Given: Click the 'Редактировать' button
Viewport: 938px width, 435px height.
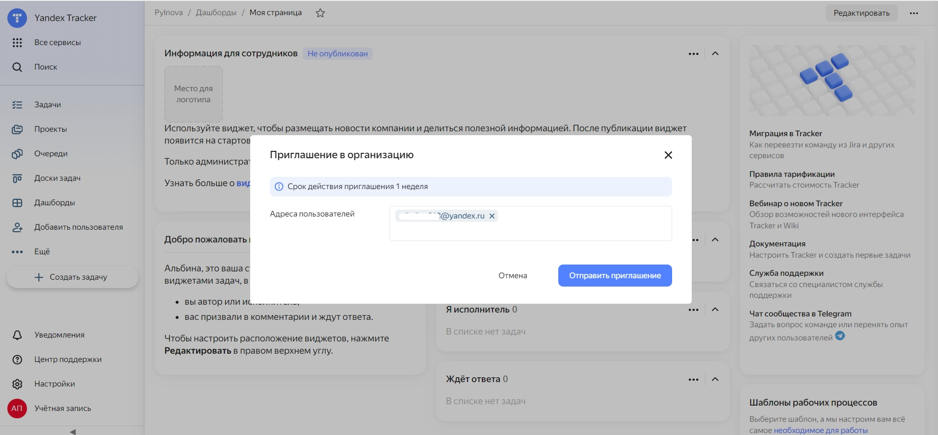Looking at the screenshot, I should 861,13.
